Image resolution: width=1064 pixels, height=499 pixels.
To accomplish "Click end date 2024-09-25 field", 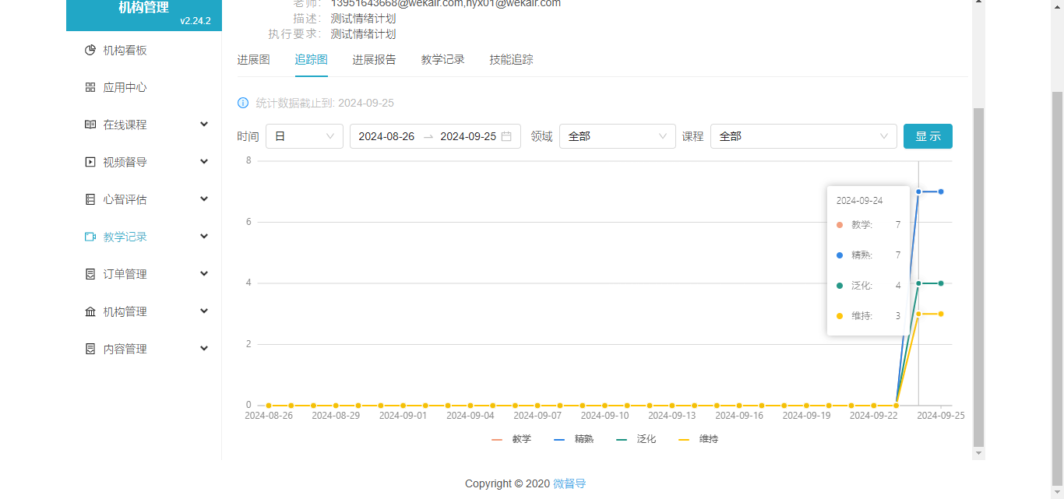I will click(x=468, y=136).
